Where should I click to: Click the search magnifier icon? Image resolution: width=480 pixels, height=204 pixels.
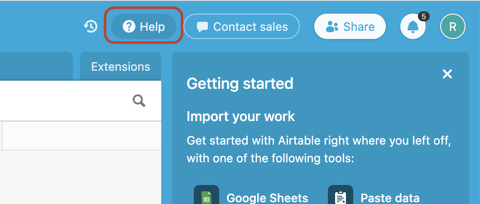[x=139, y=101]
